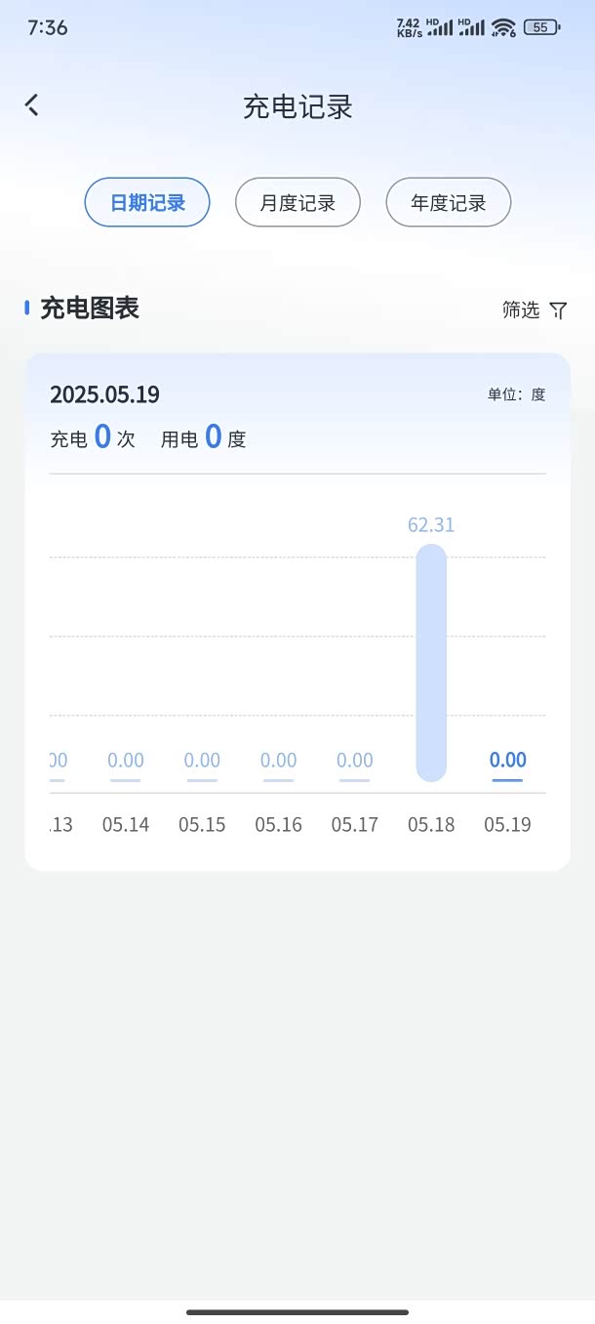595x1324 pixels.
Task: Tap the 0.00 value above 05.16
Action: (x=278, y=761)
